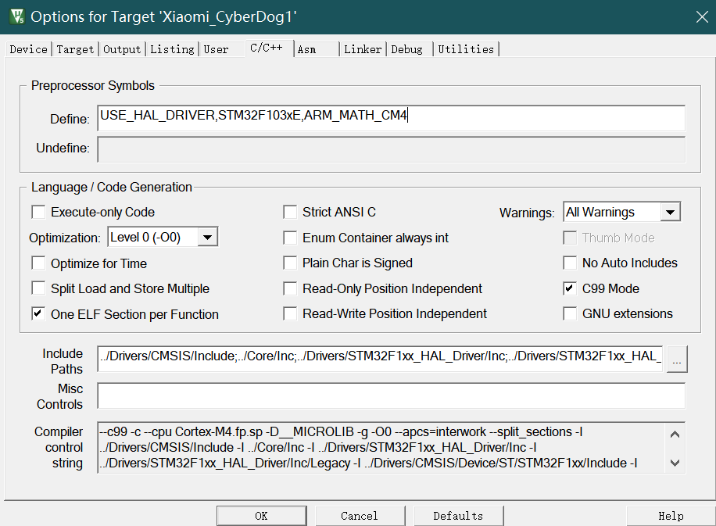Click down arrow of compiler string scrollbar

pyautogui.click(x=675, y=463)
